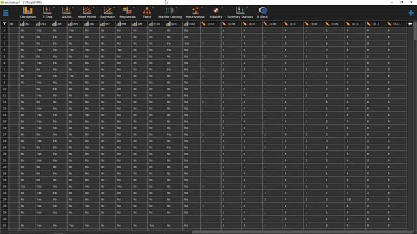Show the modules list with blue plus

click(x=411, y=12)
